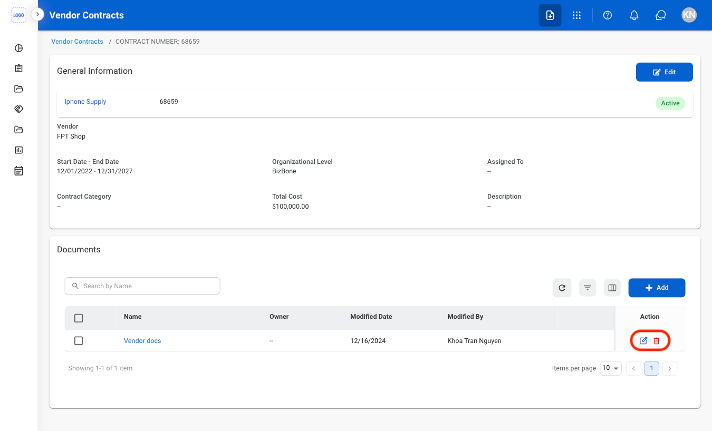Delete the Vendor docs row
Image resolution: width=712 pixels, height=431 pixels.
tap(657, 341)
